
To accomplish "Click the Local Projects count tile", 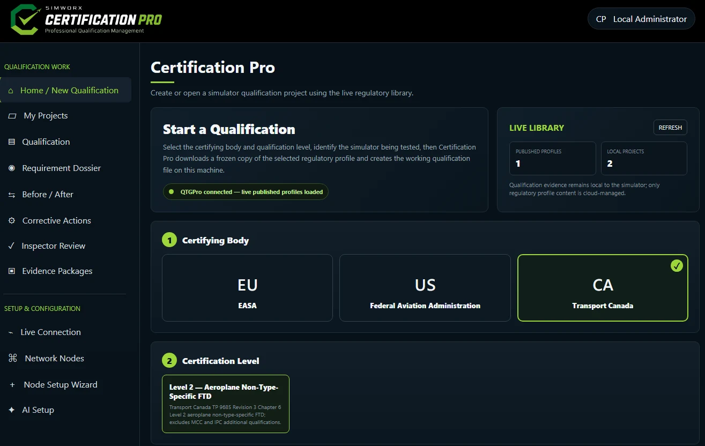I will coord(644,158).
